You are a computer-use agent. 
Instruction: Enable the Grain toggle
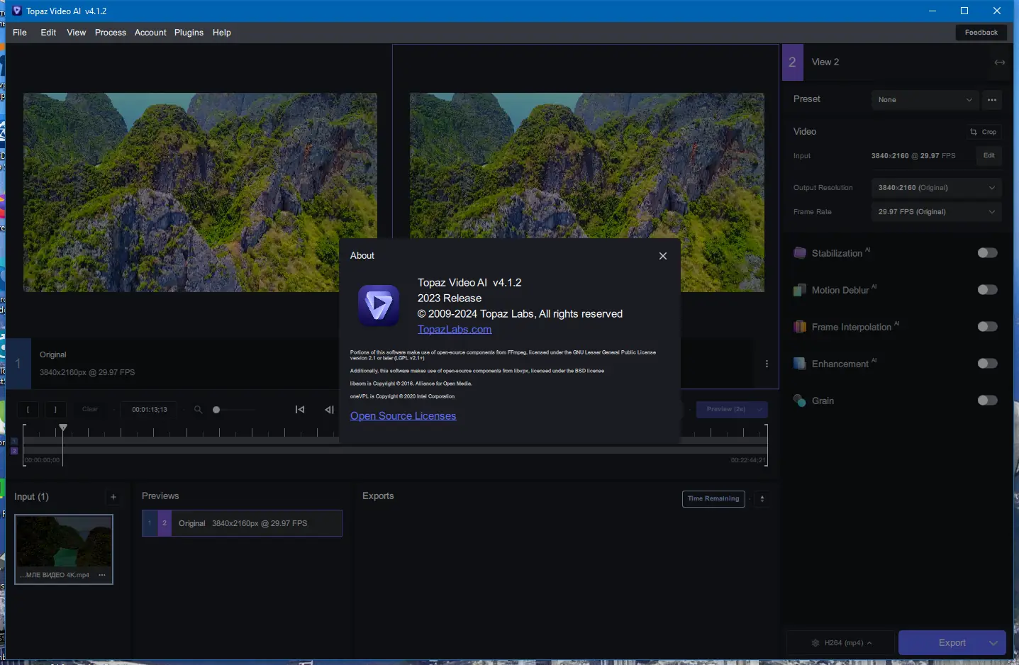(987, 401)
